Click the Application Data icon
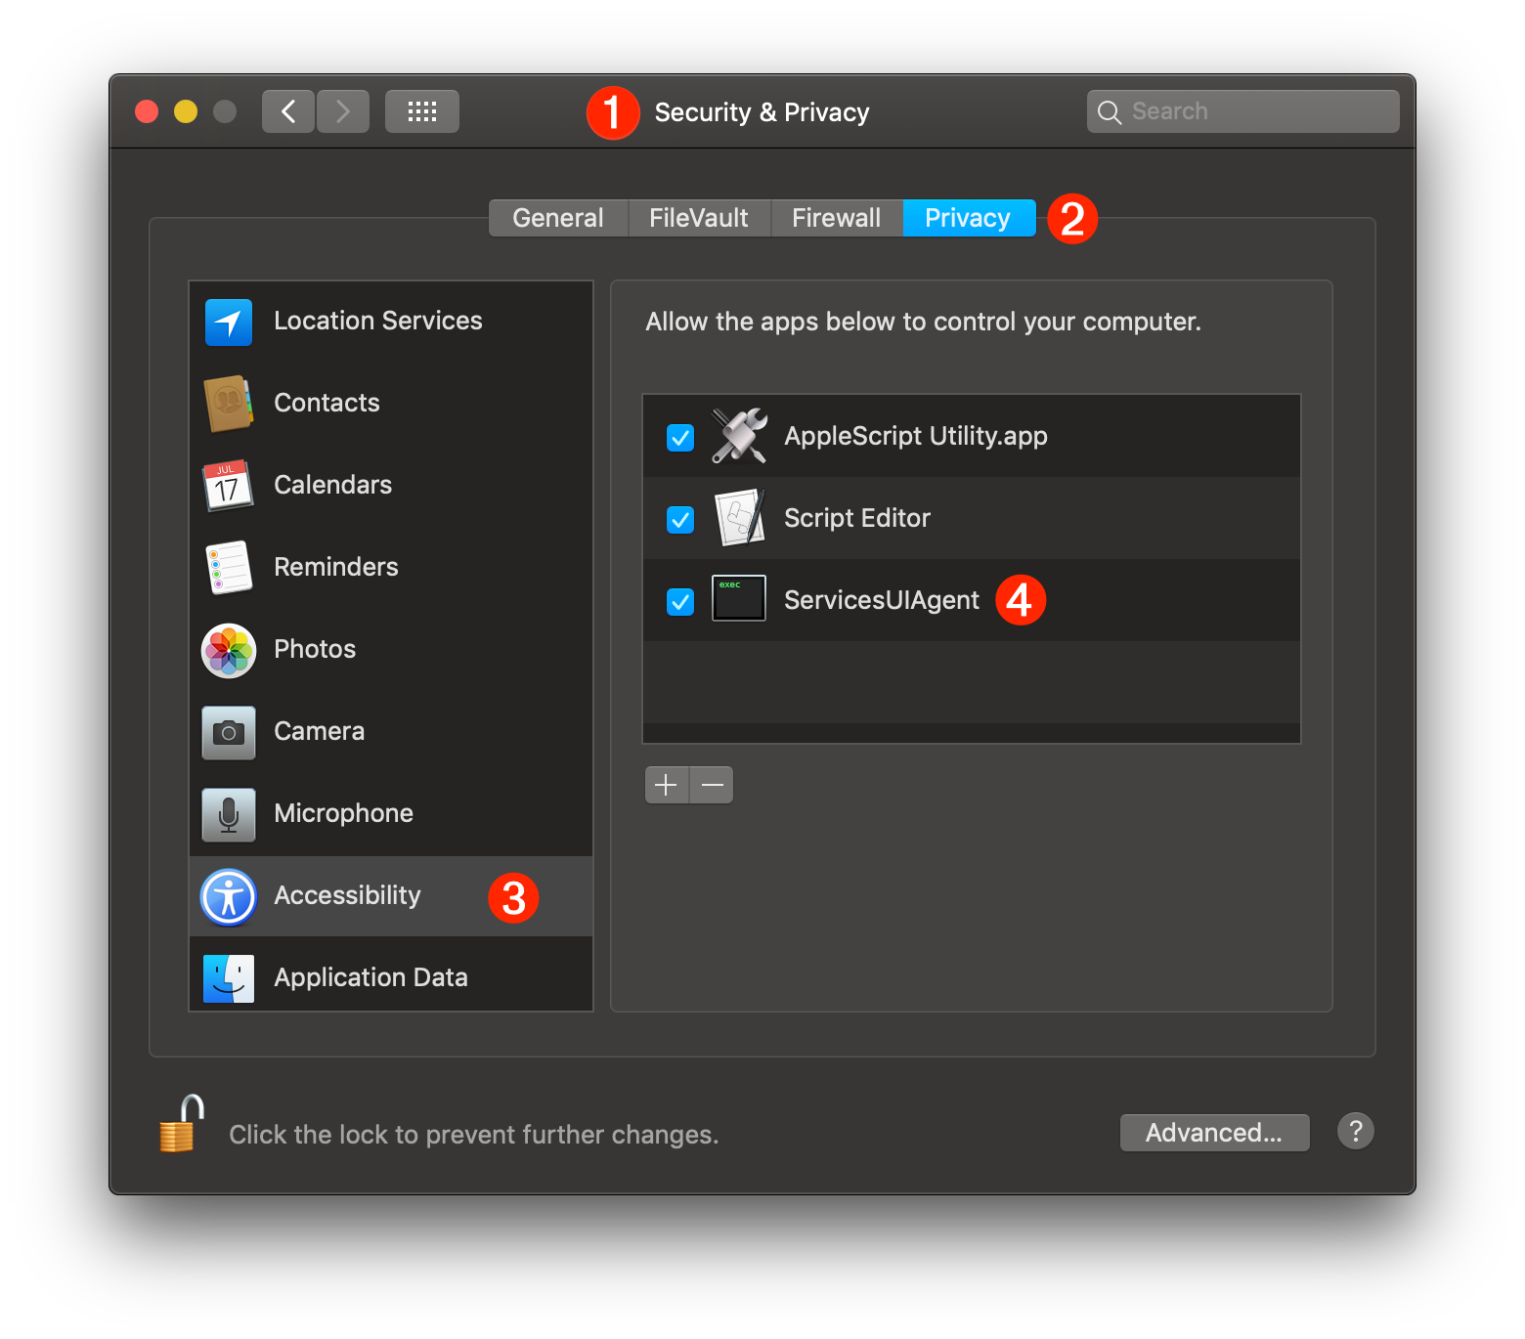1525x1339 pixels. (228, 978)
